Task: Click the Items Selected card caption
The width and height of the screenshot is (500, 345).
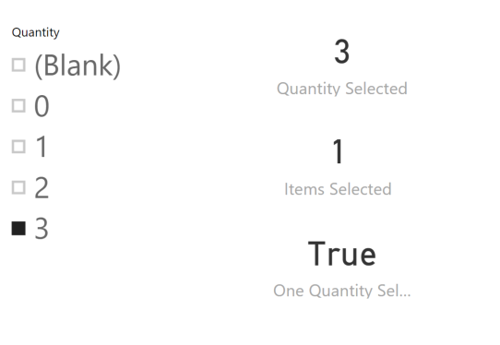Action: coord(338,189)
